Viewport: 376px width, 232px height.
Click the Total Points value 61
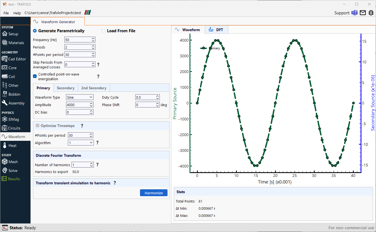pyautogui.click(x=200, y=201)
